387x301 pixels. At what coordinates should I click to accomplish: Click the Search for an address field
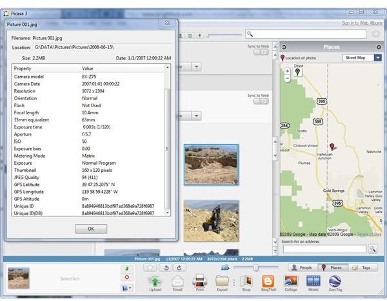tap(324, 249)
